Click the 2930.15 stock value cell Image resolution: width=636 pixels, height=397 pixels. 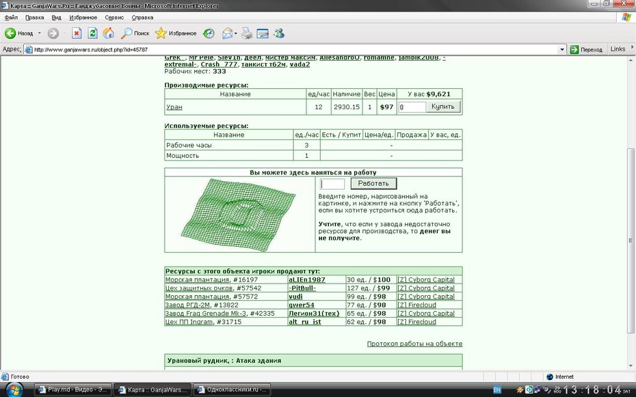(x=347, y=107)
